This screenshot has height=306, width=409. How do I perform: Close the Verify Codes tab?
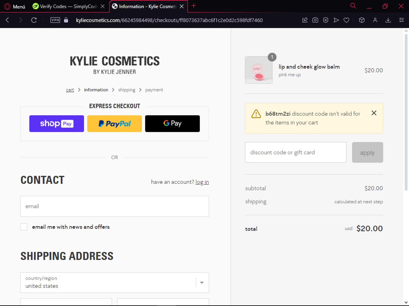click(103, 6)
